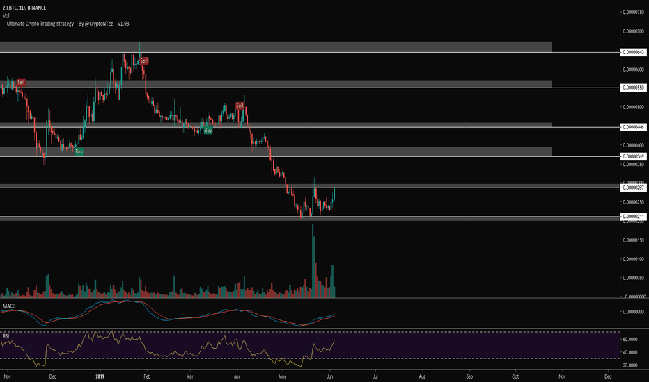Select the RSI pane label
649x382 pixels.
pos(6,336)
